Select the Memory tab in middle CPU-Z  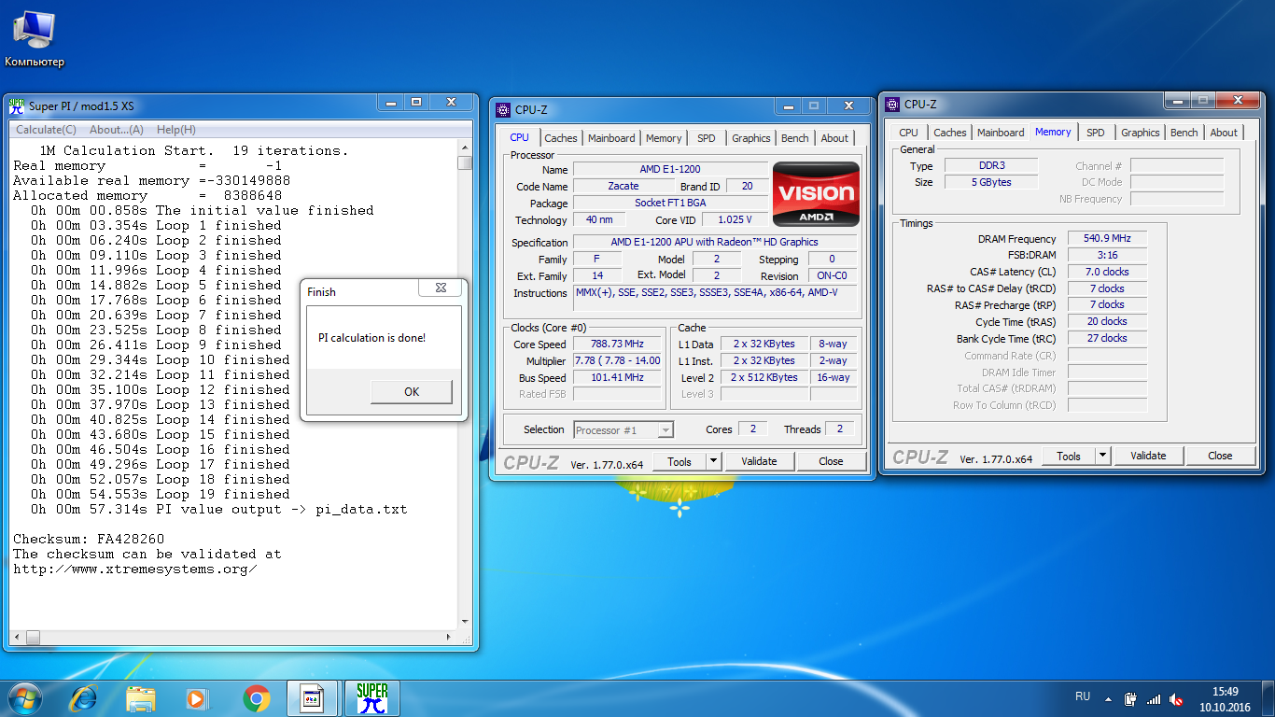coord(664,138)
